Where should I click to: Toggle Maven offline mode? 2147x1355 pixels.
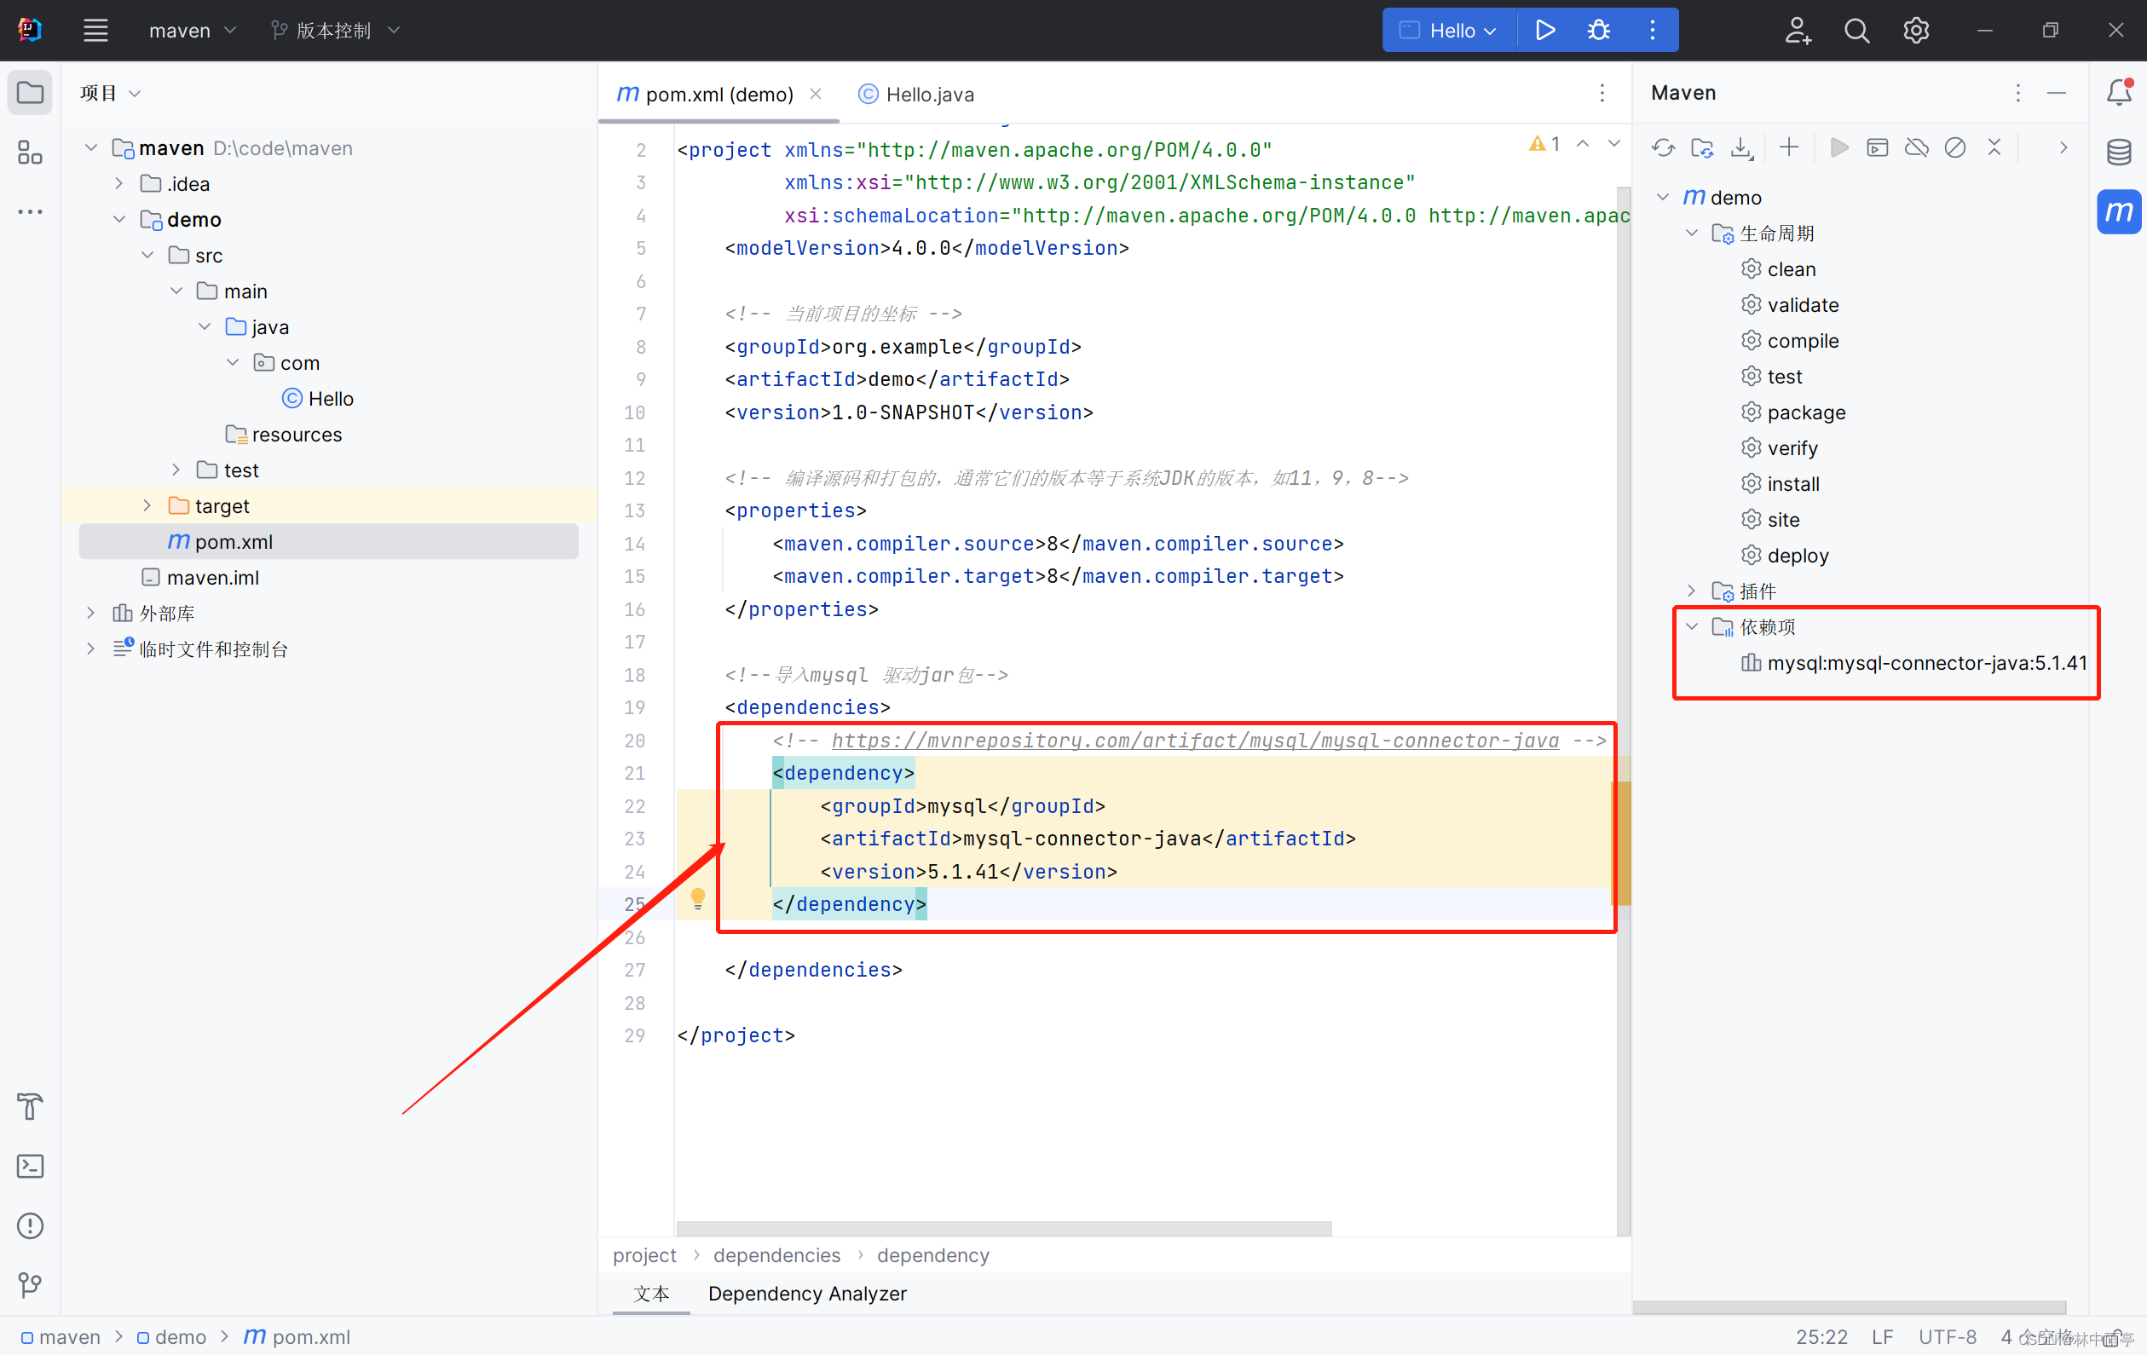point(1917,147)
